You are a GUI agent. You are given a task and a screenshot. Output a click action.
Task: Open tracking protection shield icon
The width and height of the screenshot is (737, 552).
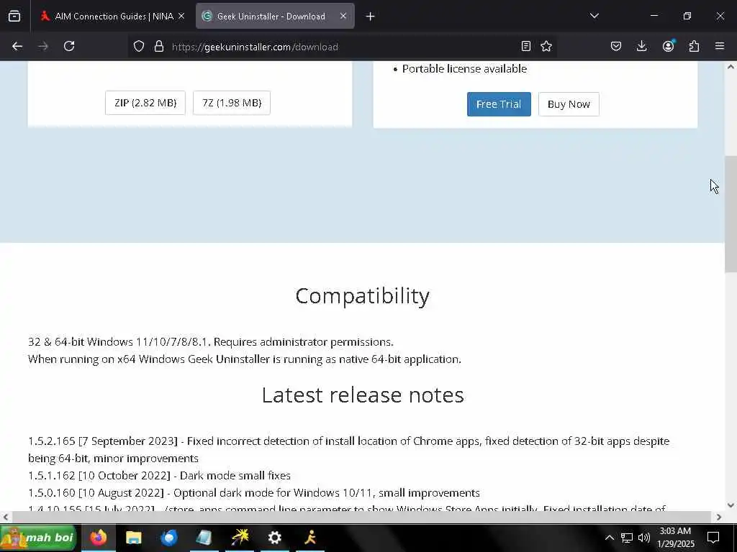139,46
